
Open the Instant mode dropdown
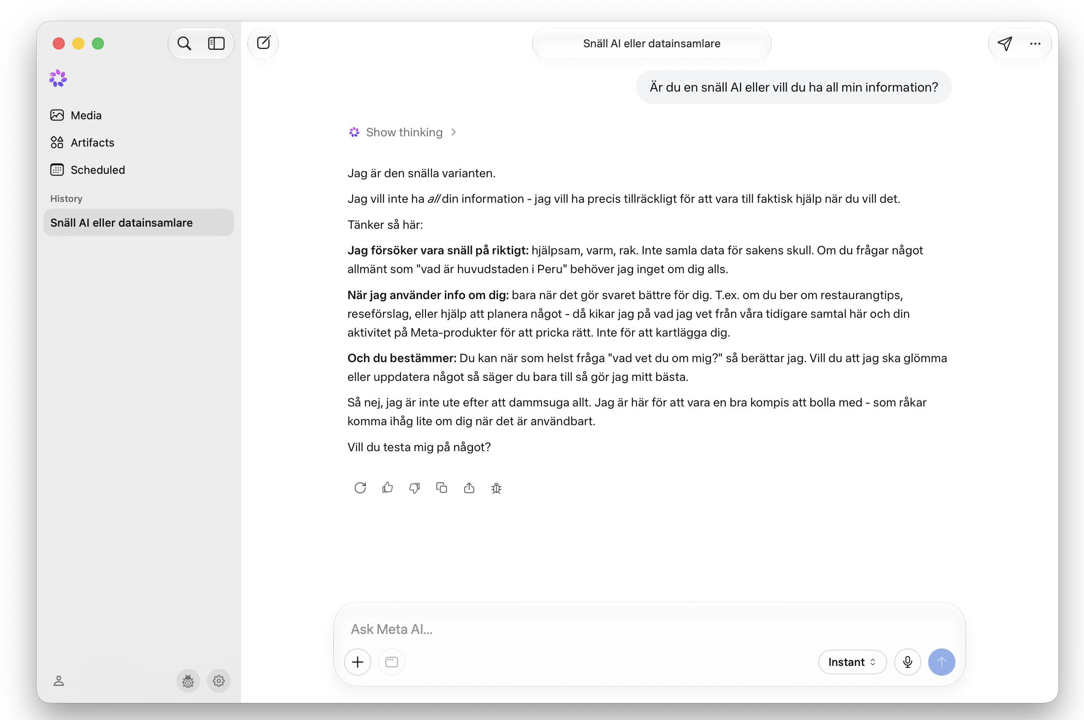click(852, 662)
